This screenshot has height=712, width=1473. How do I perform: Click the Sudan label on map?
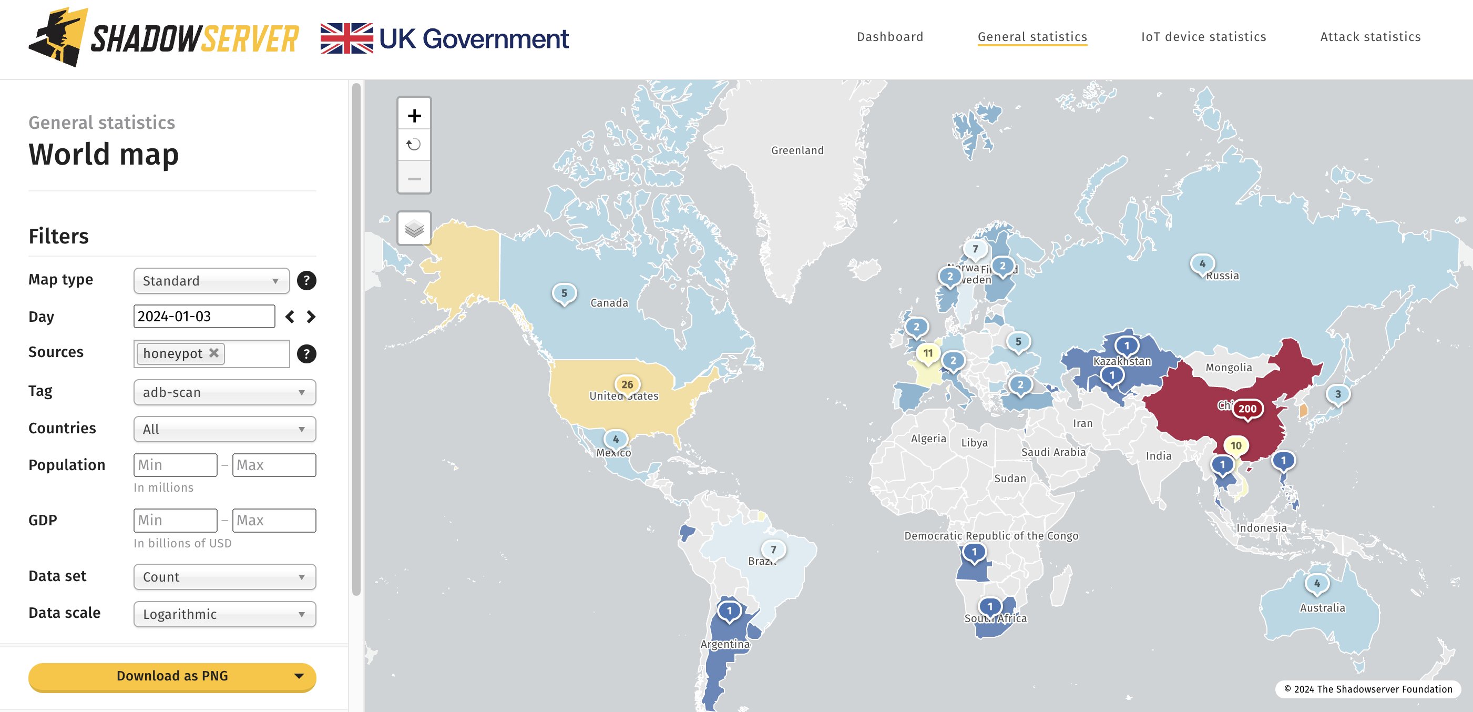[x=1010, y=479]
